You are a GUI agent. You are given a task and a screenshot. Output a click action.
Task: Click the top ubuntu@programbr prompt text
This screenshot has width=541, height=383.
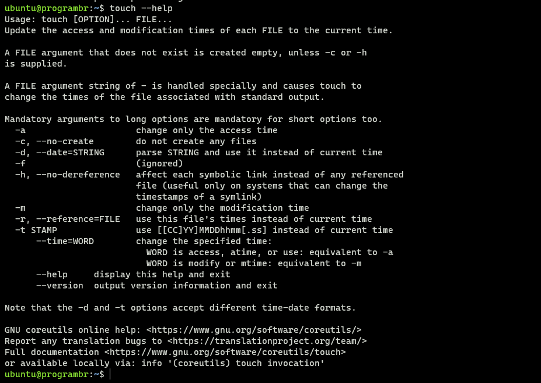click(54, 8)
